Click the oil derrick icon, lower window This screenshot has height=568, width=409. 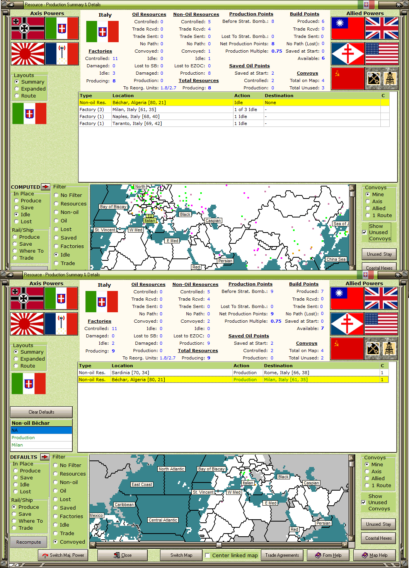coord(389,349)
